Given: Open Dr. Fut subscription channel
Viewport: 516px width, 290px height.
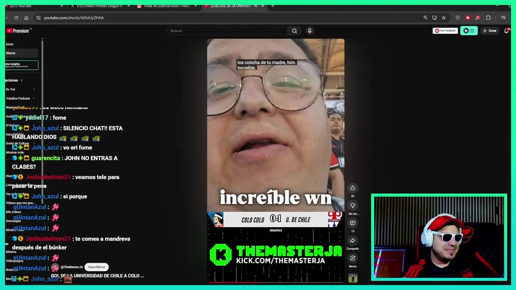Looking at the screenshot, I should pyautogui.click(x=10, y=89).
